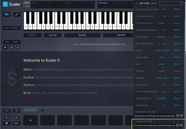The width and height of the screenshot is (186, 129).
Task: Switch to the piano keyboard view icon
Action: coord(6,15)
